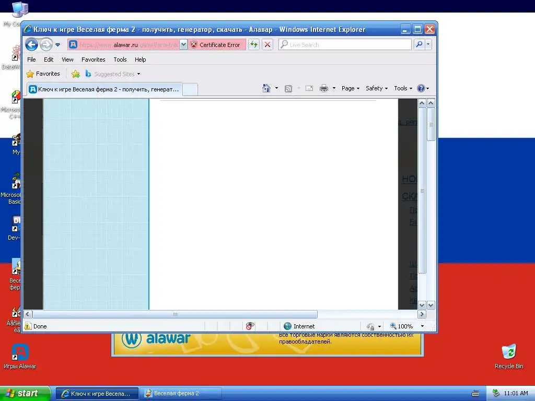Open the View menu
The height and width of the screenshot is (401, 535).
(x=67, y=60)
